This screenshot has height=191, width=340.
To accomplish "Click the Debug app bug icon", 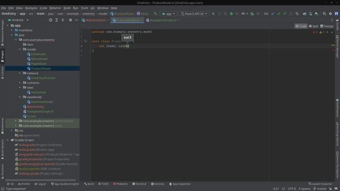I will (x=232, y=14).
